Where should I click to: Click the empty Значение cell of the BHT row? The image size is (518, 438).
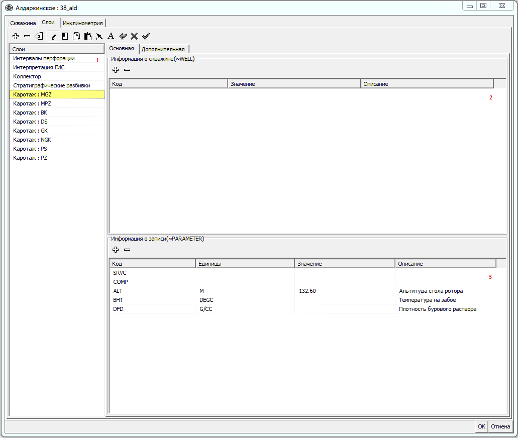tap(345, 300)
